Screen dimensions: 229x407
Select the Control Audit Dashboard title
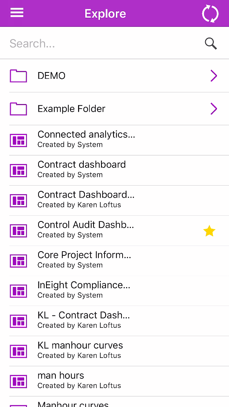[86, 225]
